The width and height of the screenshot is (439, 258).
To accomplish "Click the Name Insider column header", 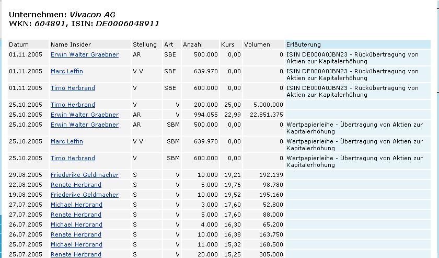I will coord(71,44).
